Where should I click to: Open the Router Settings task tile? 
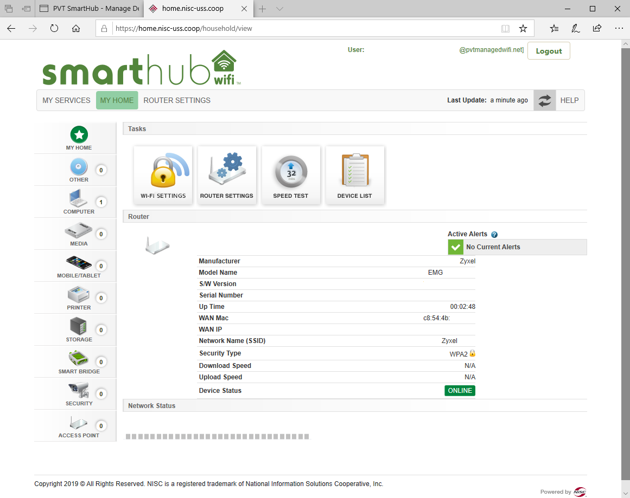pos(227,175)
